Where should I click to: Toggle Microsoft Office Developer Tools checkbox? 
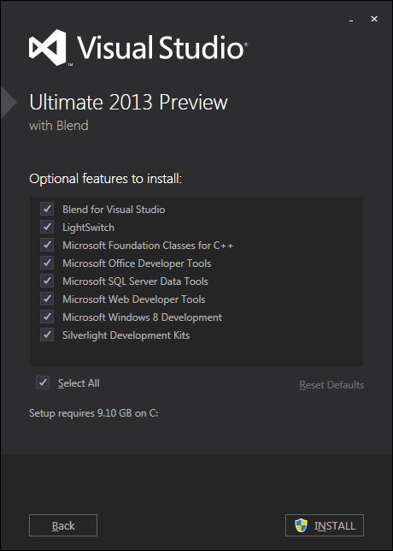click(47, 263)
